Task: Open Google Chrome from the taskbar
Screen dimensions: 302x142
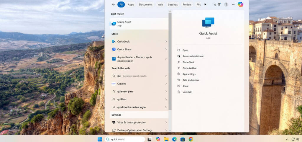Action: pyautogui.click(x=191, y=139)
